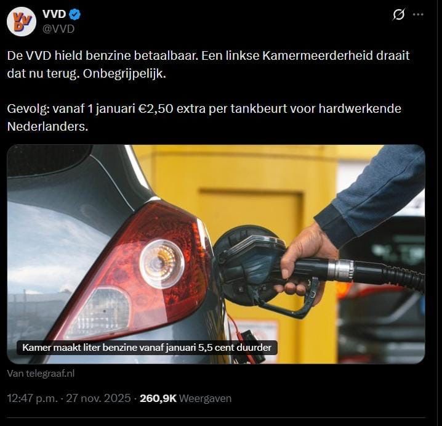Viewport: 442px width, 426px height.
Task: Click the blue verified badge
Action: point(75,14)
